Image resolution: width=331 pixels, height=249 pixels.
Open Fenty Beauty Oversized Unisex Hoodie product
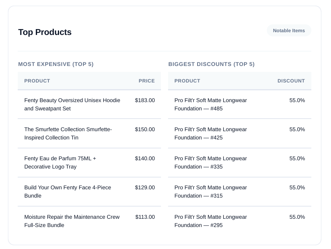72,104
